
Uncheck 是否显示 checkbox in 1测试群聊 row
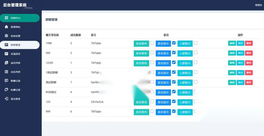click(x=174, y=72)
